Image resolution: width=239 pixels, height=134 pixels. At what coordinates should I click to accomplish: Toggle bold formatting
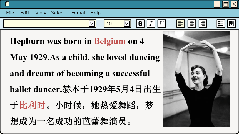click(x=140, y=24)
